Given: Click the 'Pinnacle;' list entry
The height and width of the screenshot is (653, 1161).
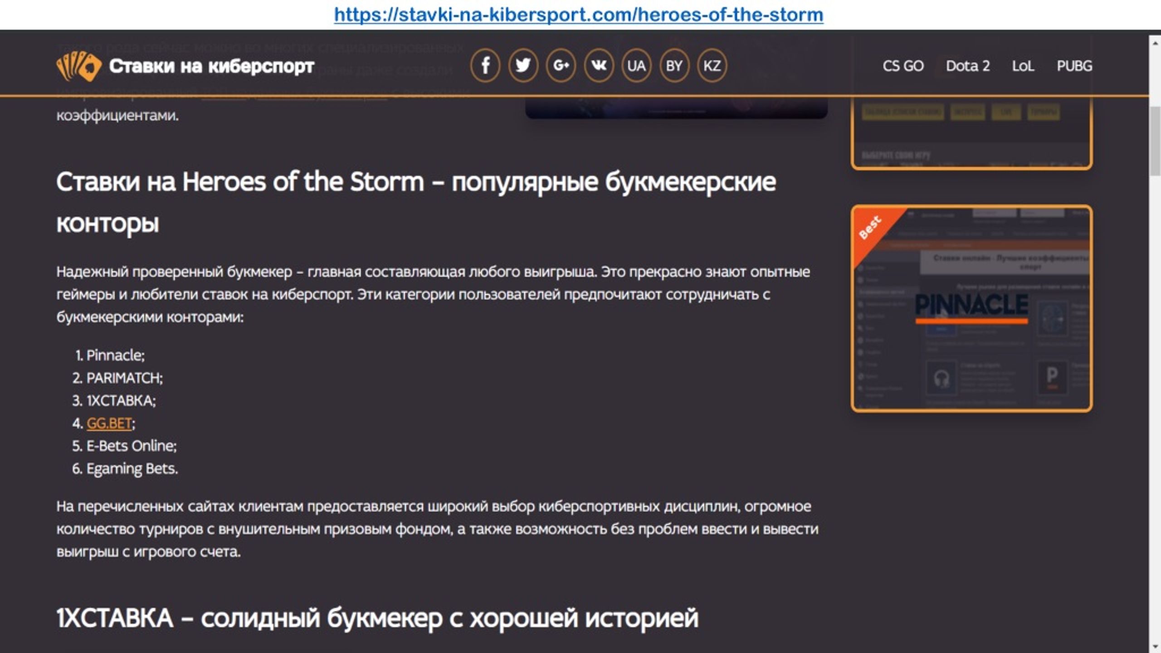Looking at the screenshot, I should click(115, 355).
